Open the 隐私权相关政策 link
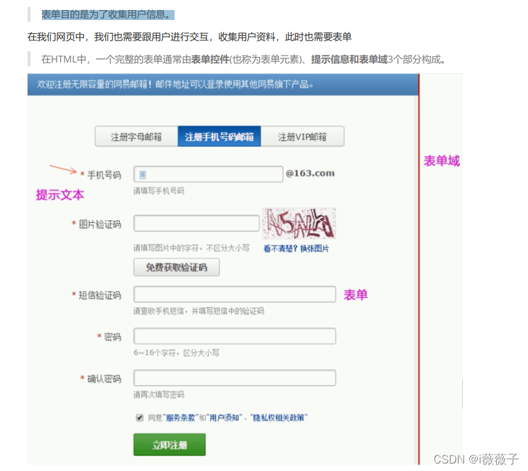The image size is (528, 471). [278, 418]
